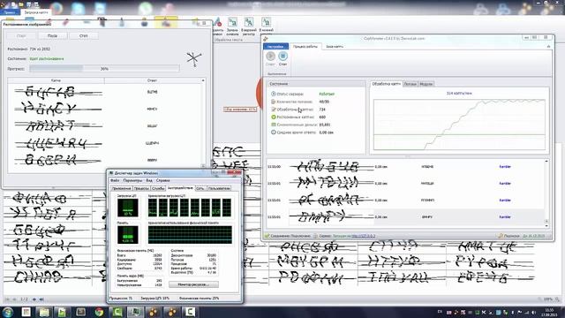The image size is (565, 318).
Task: Click 'Монитор ресурсов...' button in Task Manager
Action: [x=193, y=284]
